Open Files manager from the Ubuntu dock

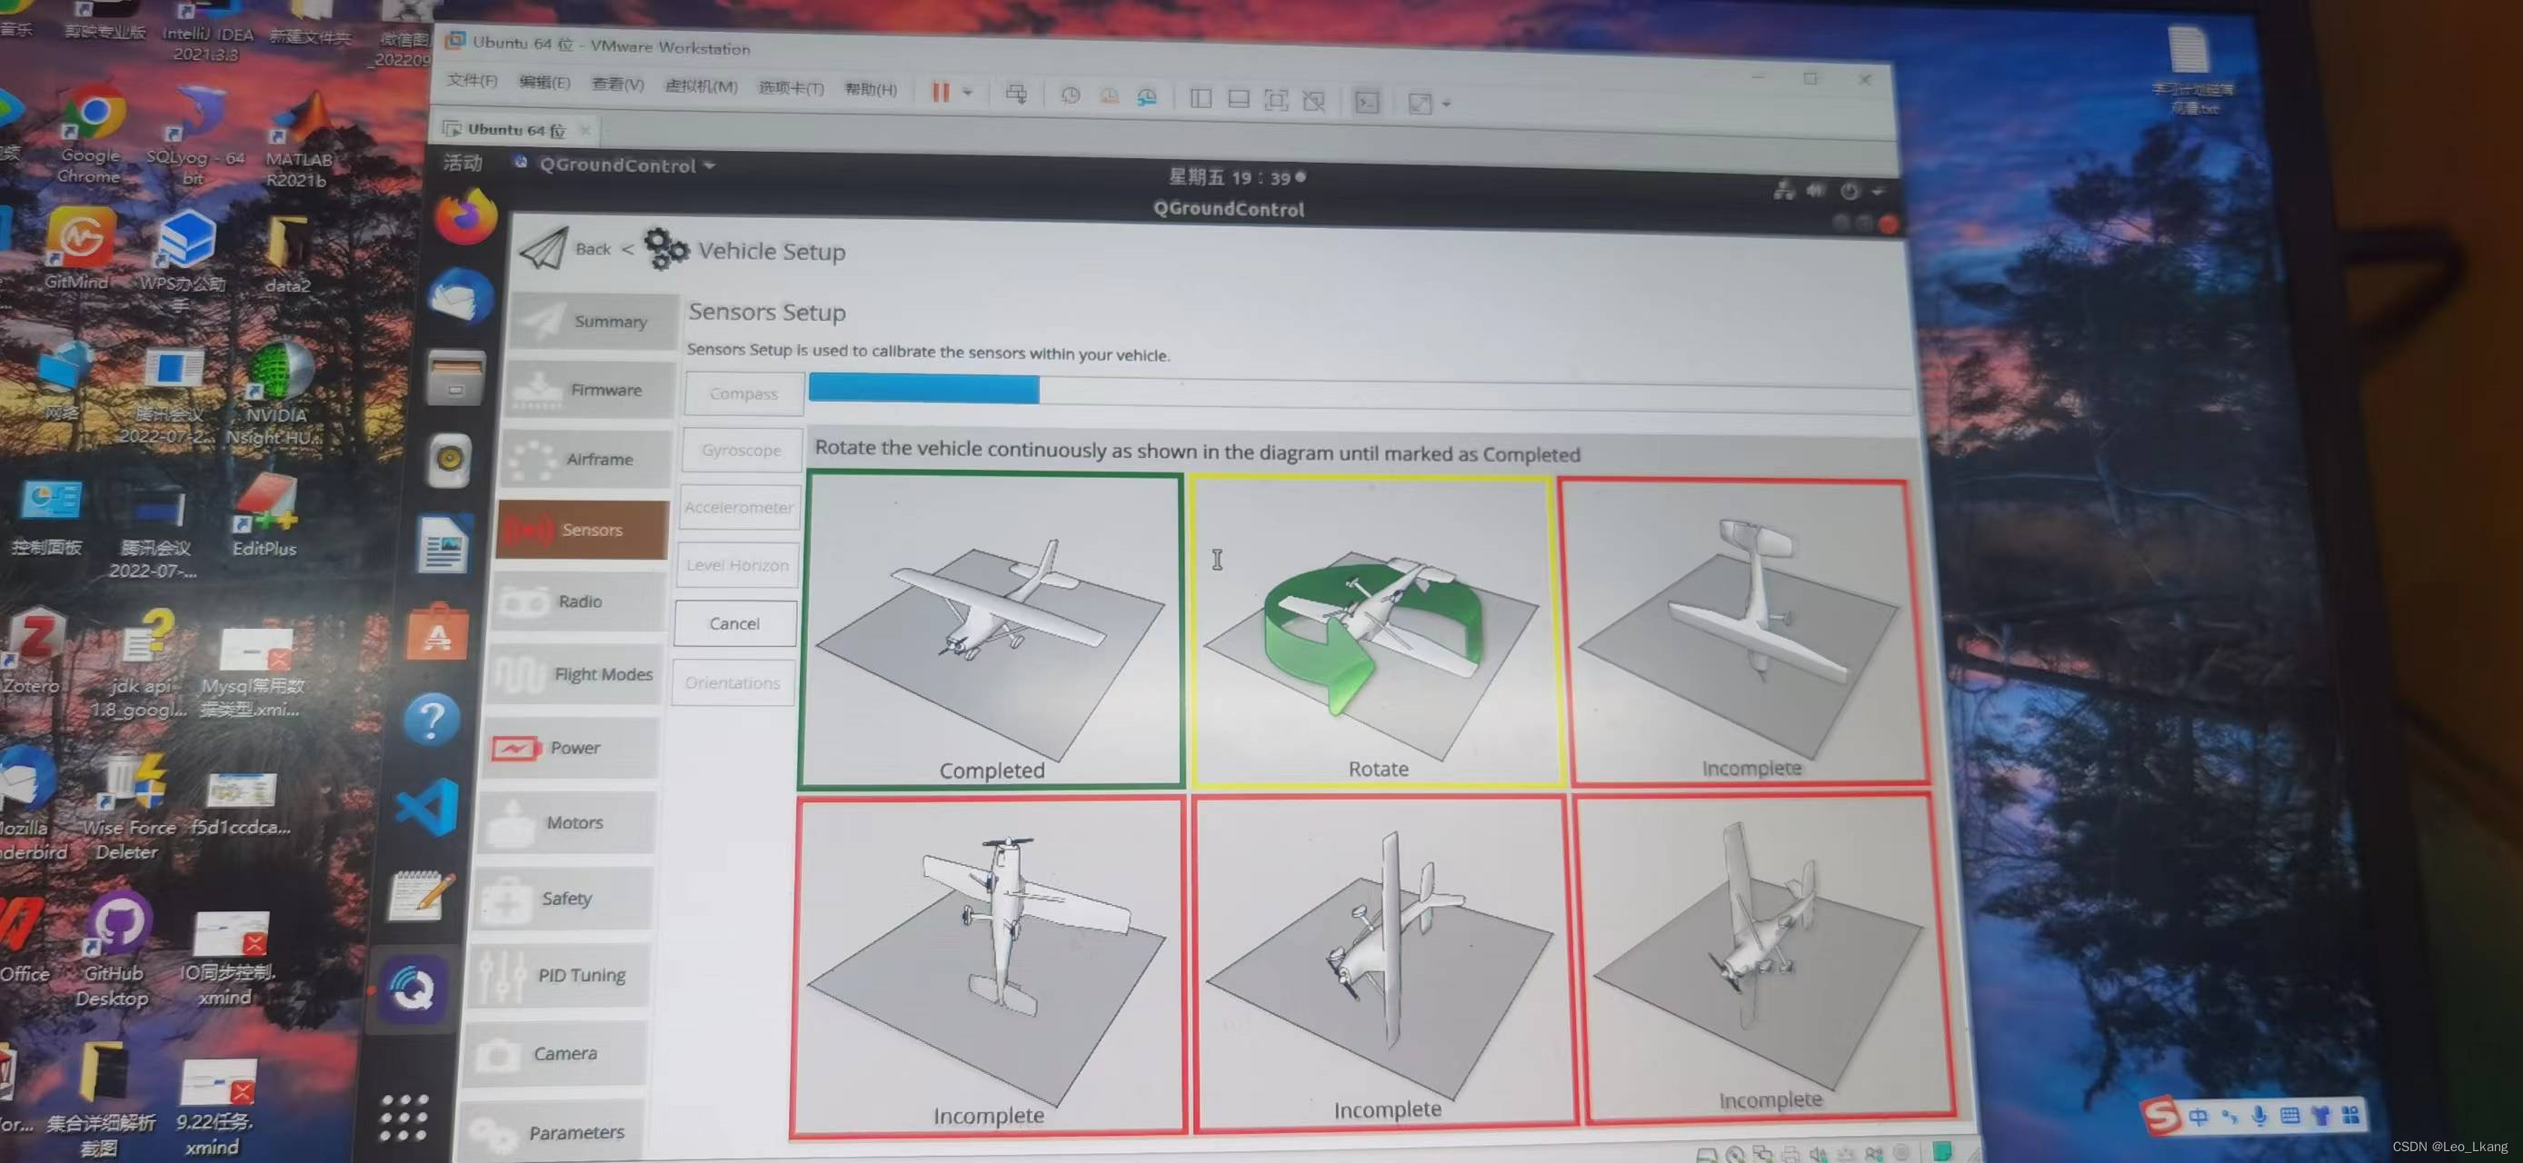click(455, 378)
